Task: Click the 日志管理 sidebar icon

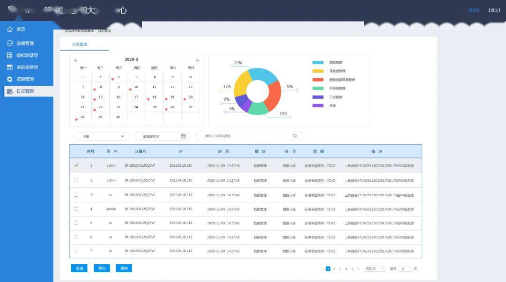Action: [x=10, y=91]
